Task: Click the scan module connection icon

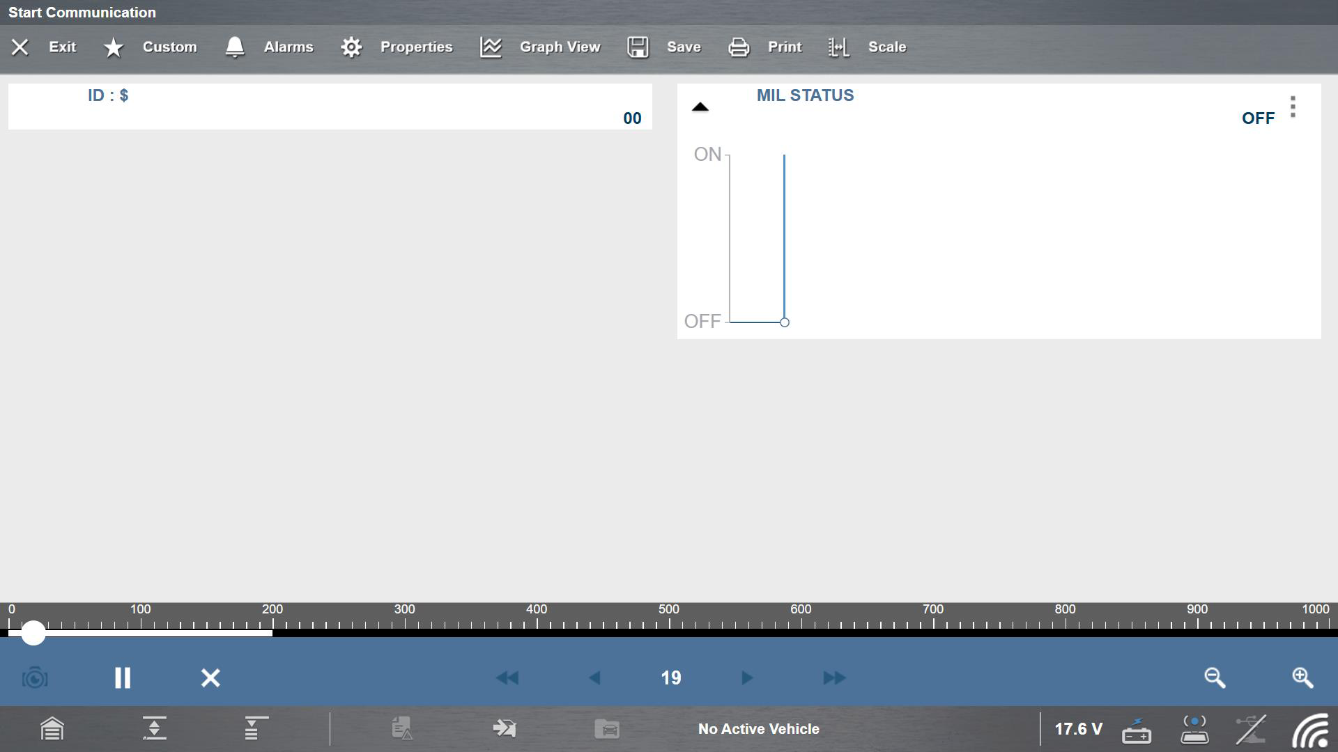Action: point(1194,729)
